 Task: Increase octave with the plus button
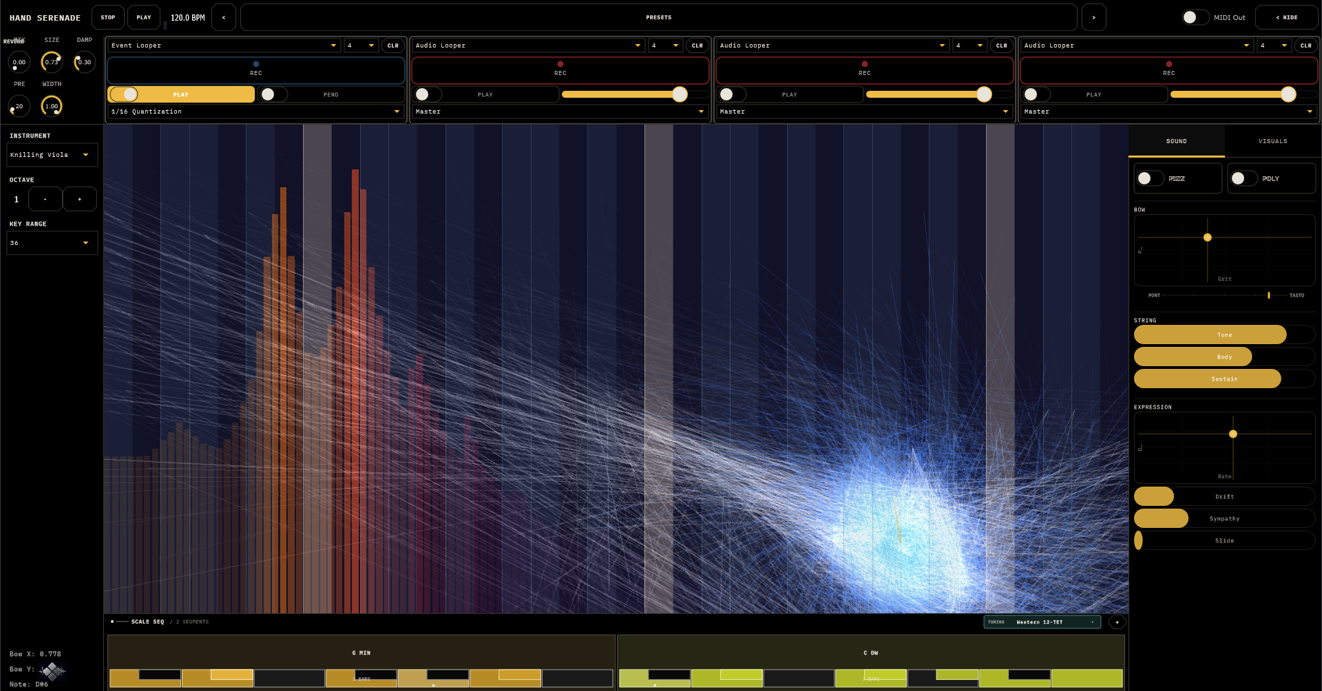coord(80,199)
